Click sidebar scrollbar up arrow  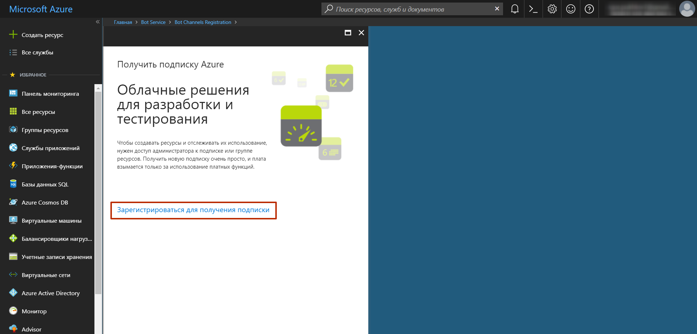pyautogui.click(x=98, y=88)
